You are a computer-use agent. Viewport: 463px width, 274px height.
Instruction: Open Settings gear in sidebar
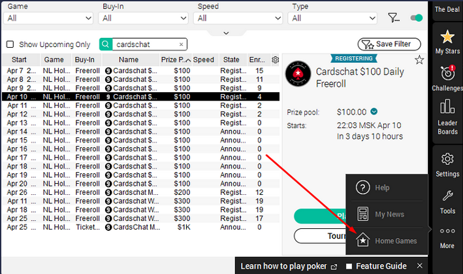pyautogui.click(x=447, y=159)
